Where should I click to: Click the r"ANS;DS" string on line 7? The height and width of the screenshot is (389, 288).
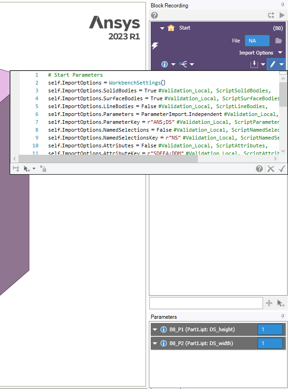(161, 122)
